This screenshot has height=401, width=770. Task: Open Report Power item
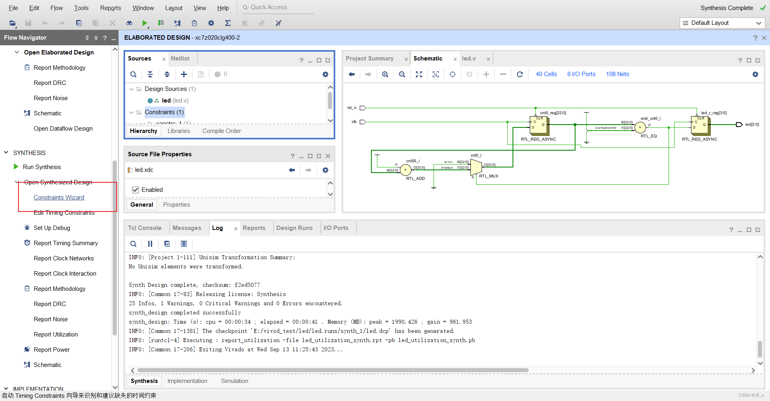tap(52, 350)
